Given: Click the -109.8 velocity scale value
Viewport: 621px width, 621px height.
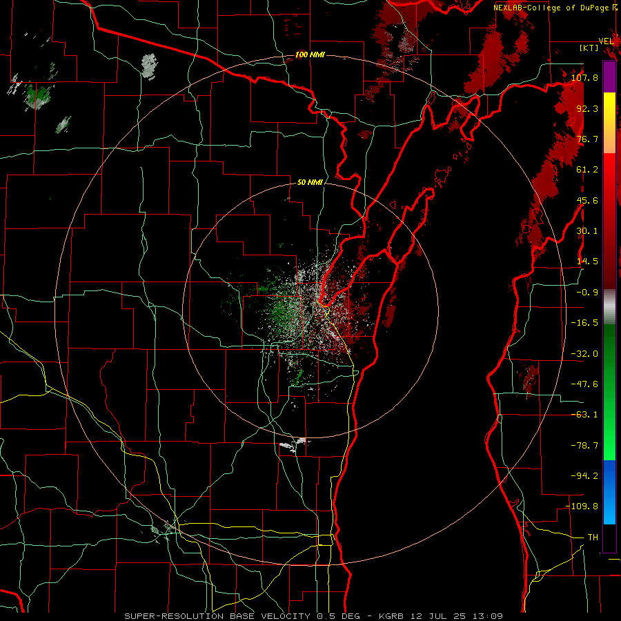Looking at the screenshot, I should pyautogui.click(x=582, y=506).
